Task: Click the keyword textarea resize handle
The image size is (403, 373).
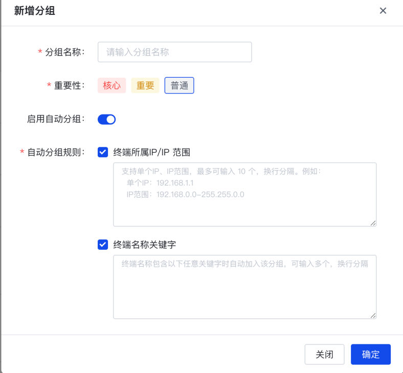Action: pos(373,315)
